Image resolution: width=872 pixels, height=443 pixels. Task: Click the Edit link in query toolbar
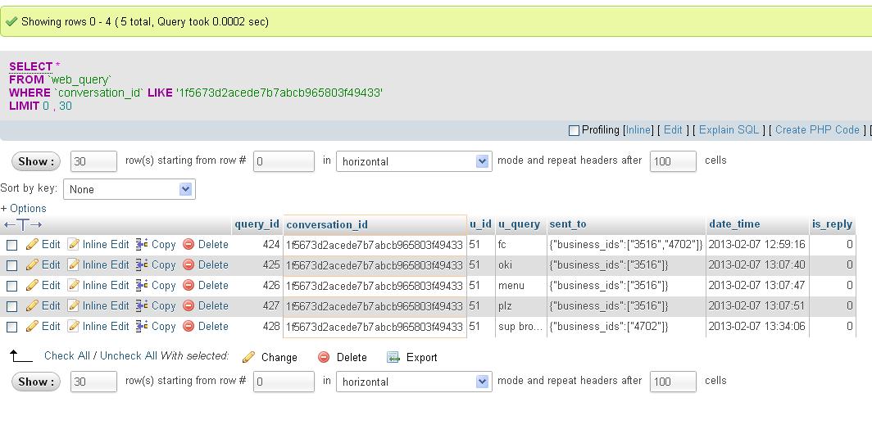(x=673, y=130)
